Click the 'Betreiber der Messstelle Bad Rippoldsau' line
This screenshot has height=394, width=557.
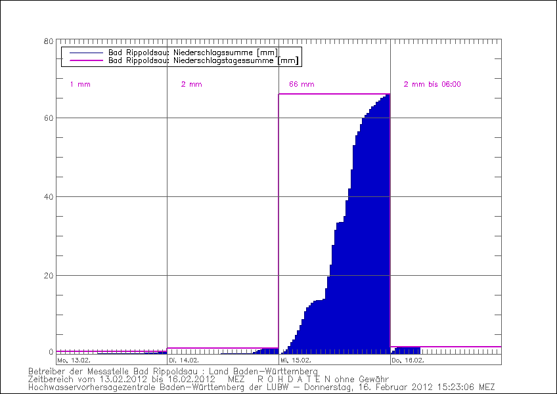pyautogui.click(x=173, y=371)
